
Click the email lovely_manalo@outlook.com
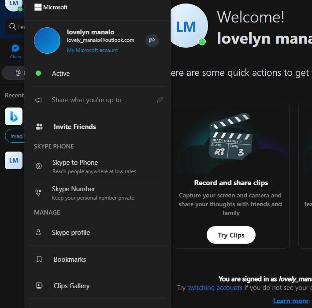(x=100, y=40)
